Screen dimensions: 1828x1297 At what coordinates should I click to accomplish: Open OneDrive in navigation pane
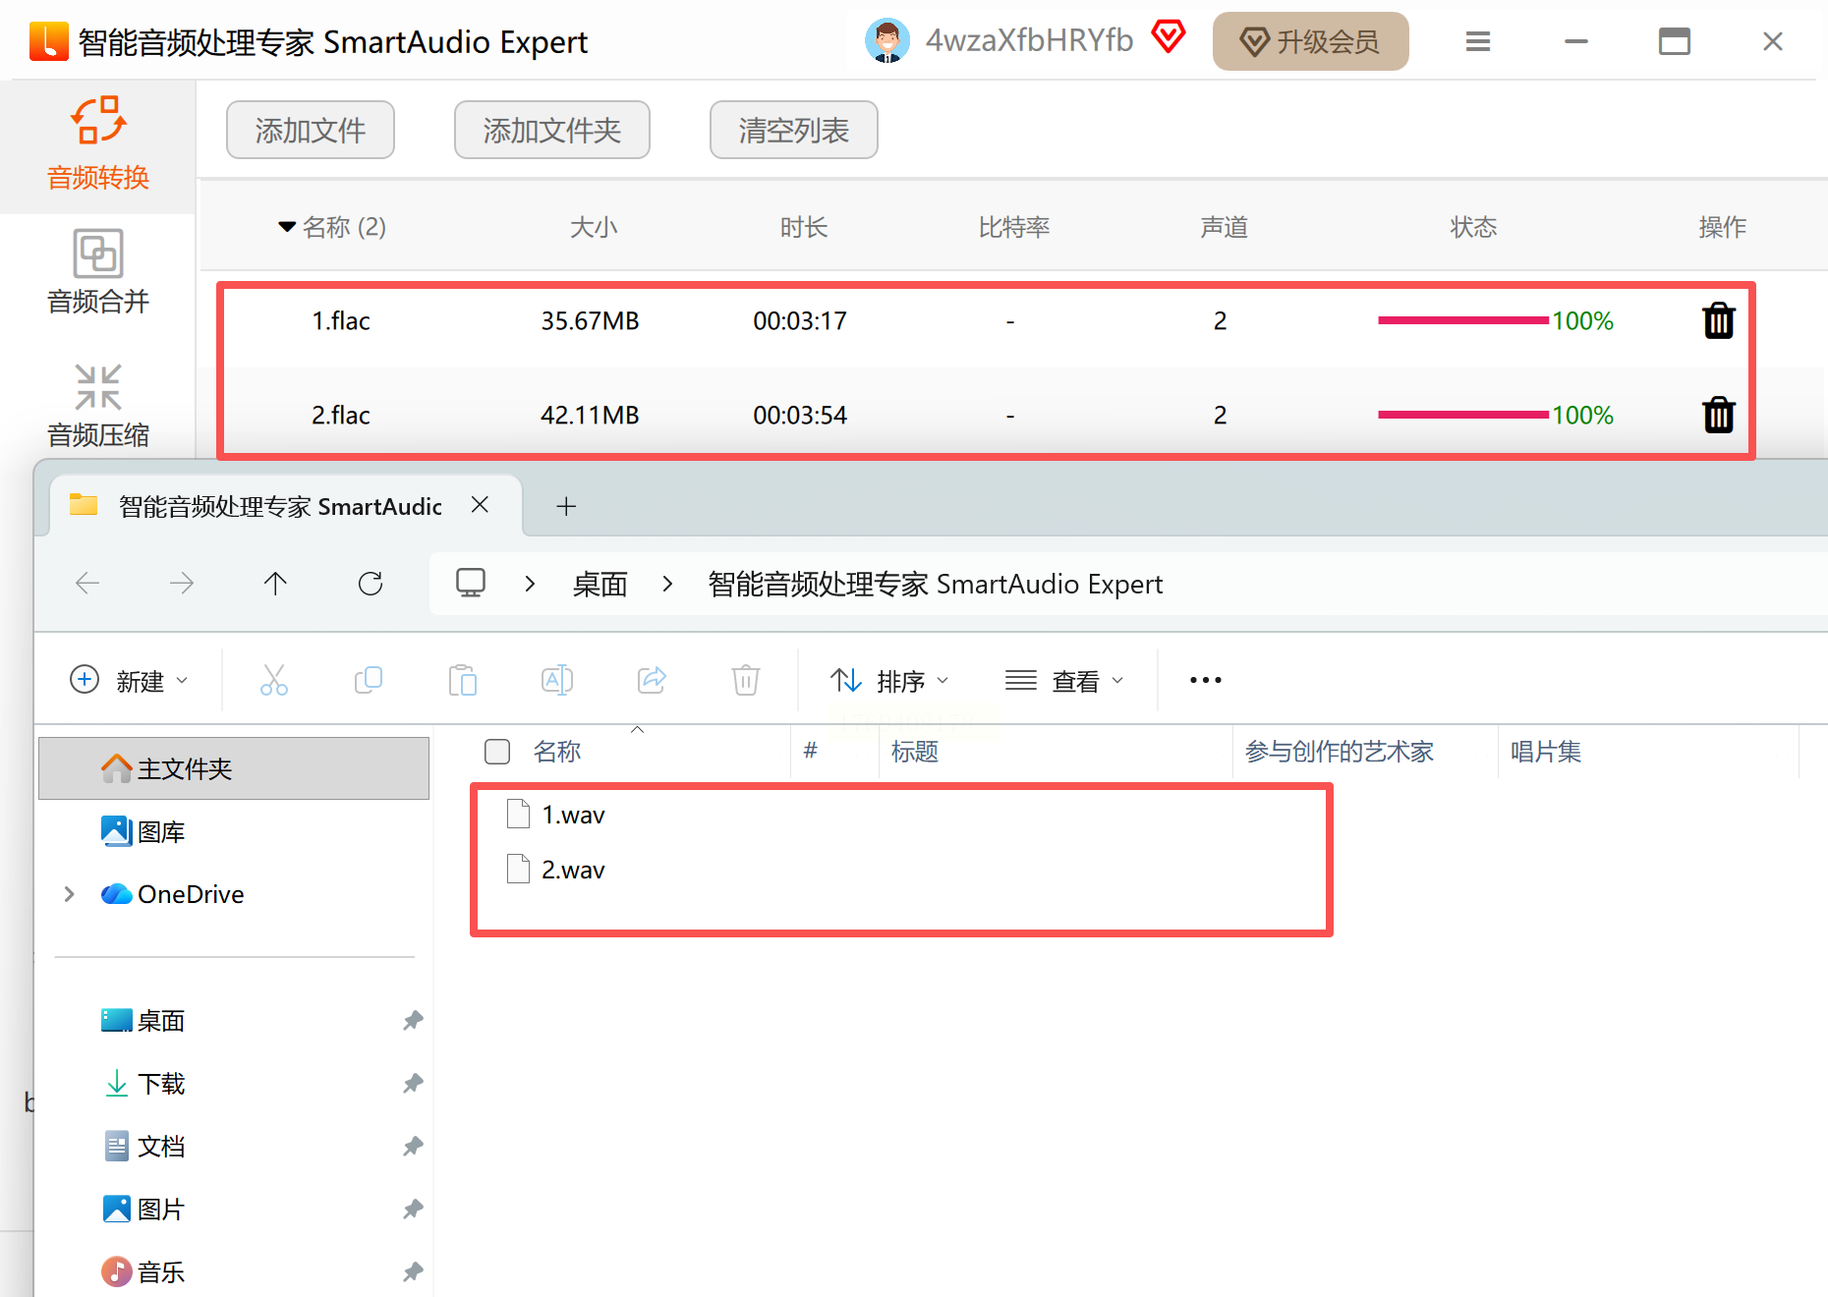(x=173, y=894)
